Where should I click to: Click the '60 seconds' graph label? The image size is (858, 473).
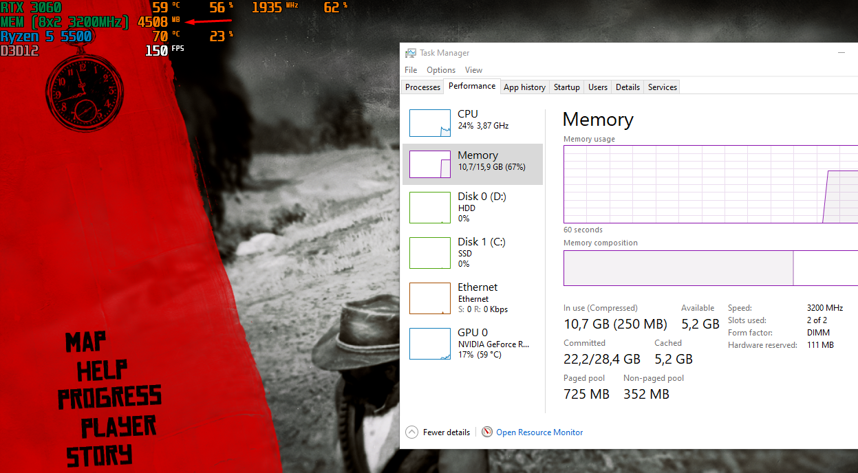[583, 230]
